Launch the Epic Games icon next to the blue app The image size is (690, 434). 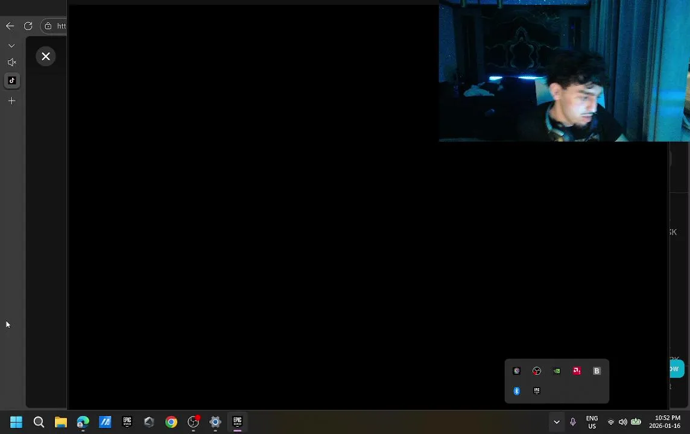click(127, 422)
